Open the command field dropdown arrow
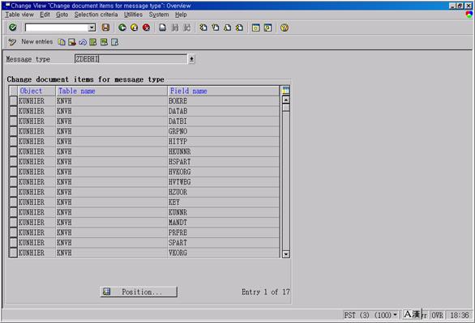This screenshot has height=323, width=475. pos(92,28)
